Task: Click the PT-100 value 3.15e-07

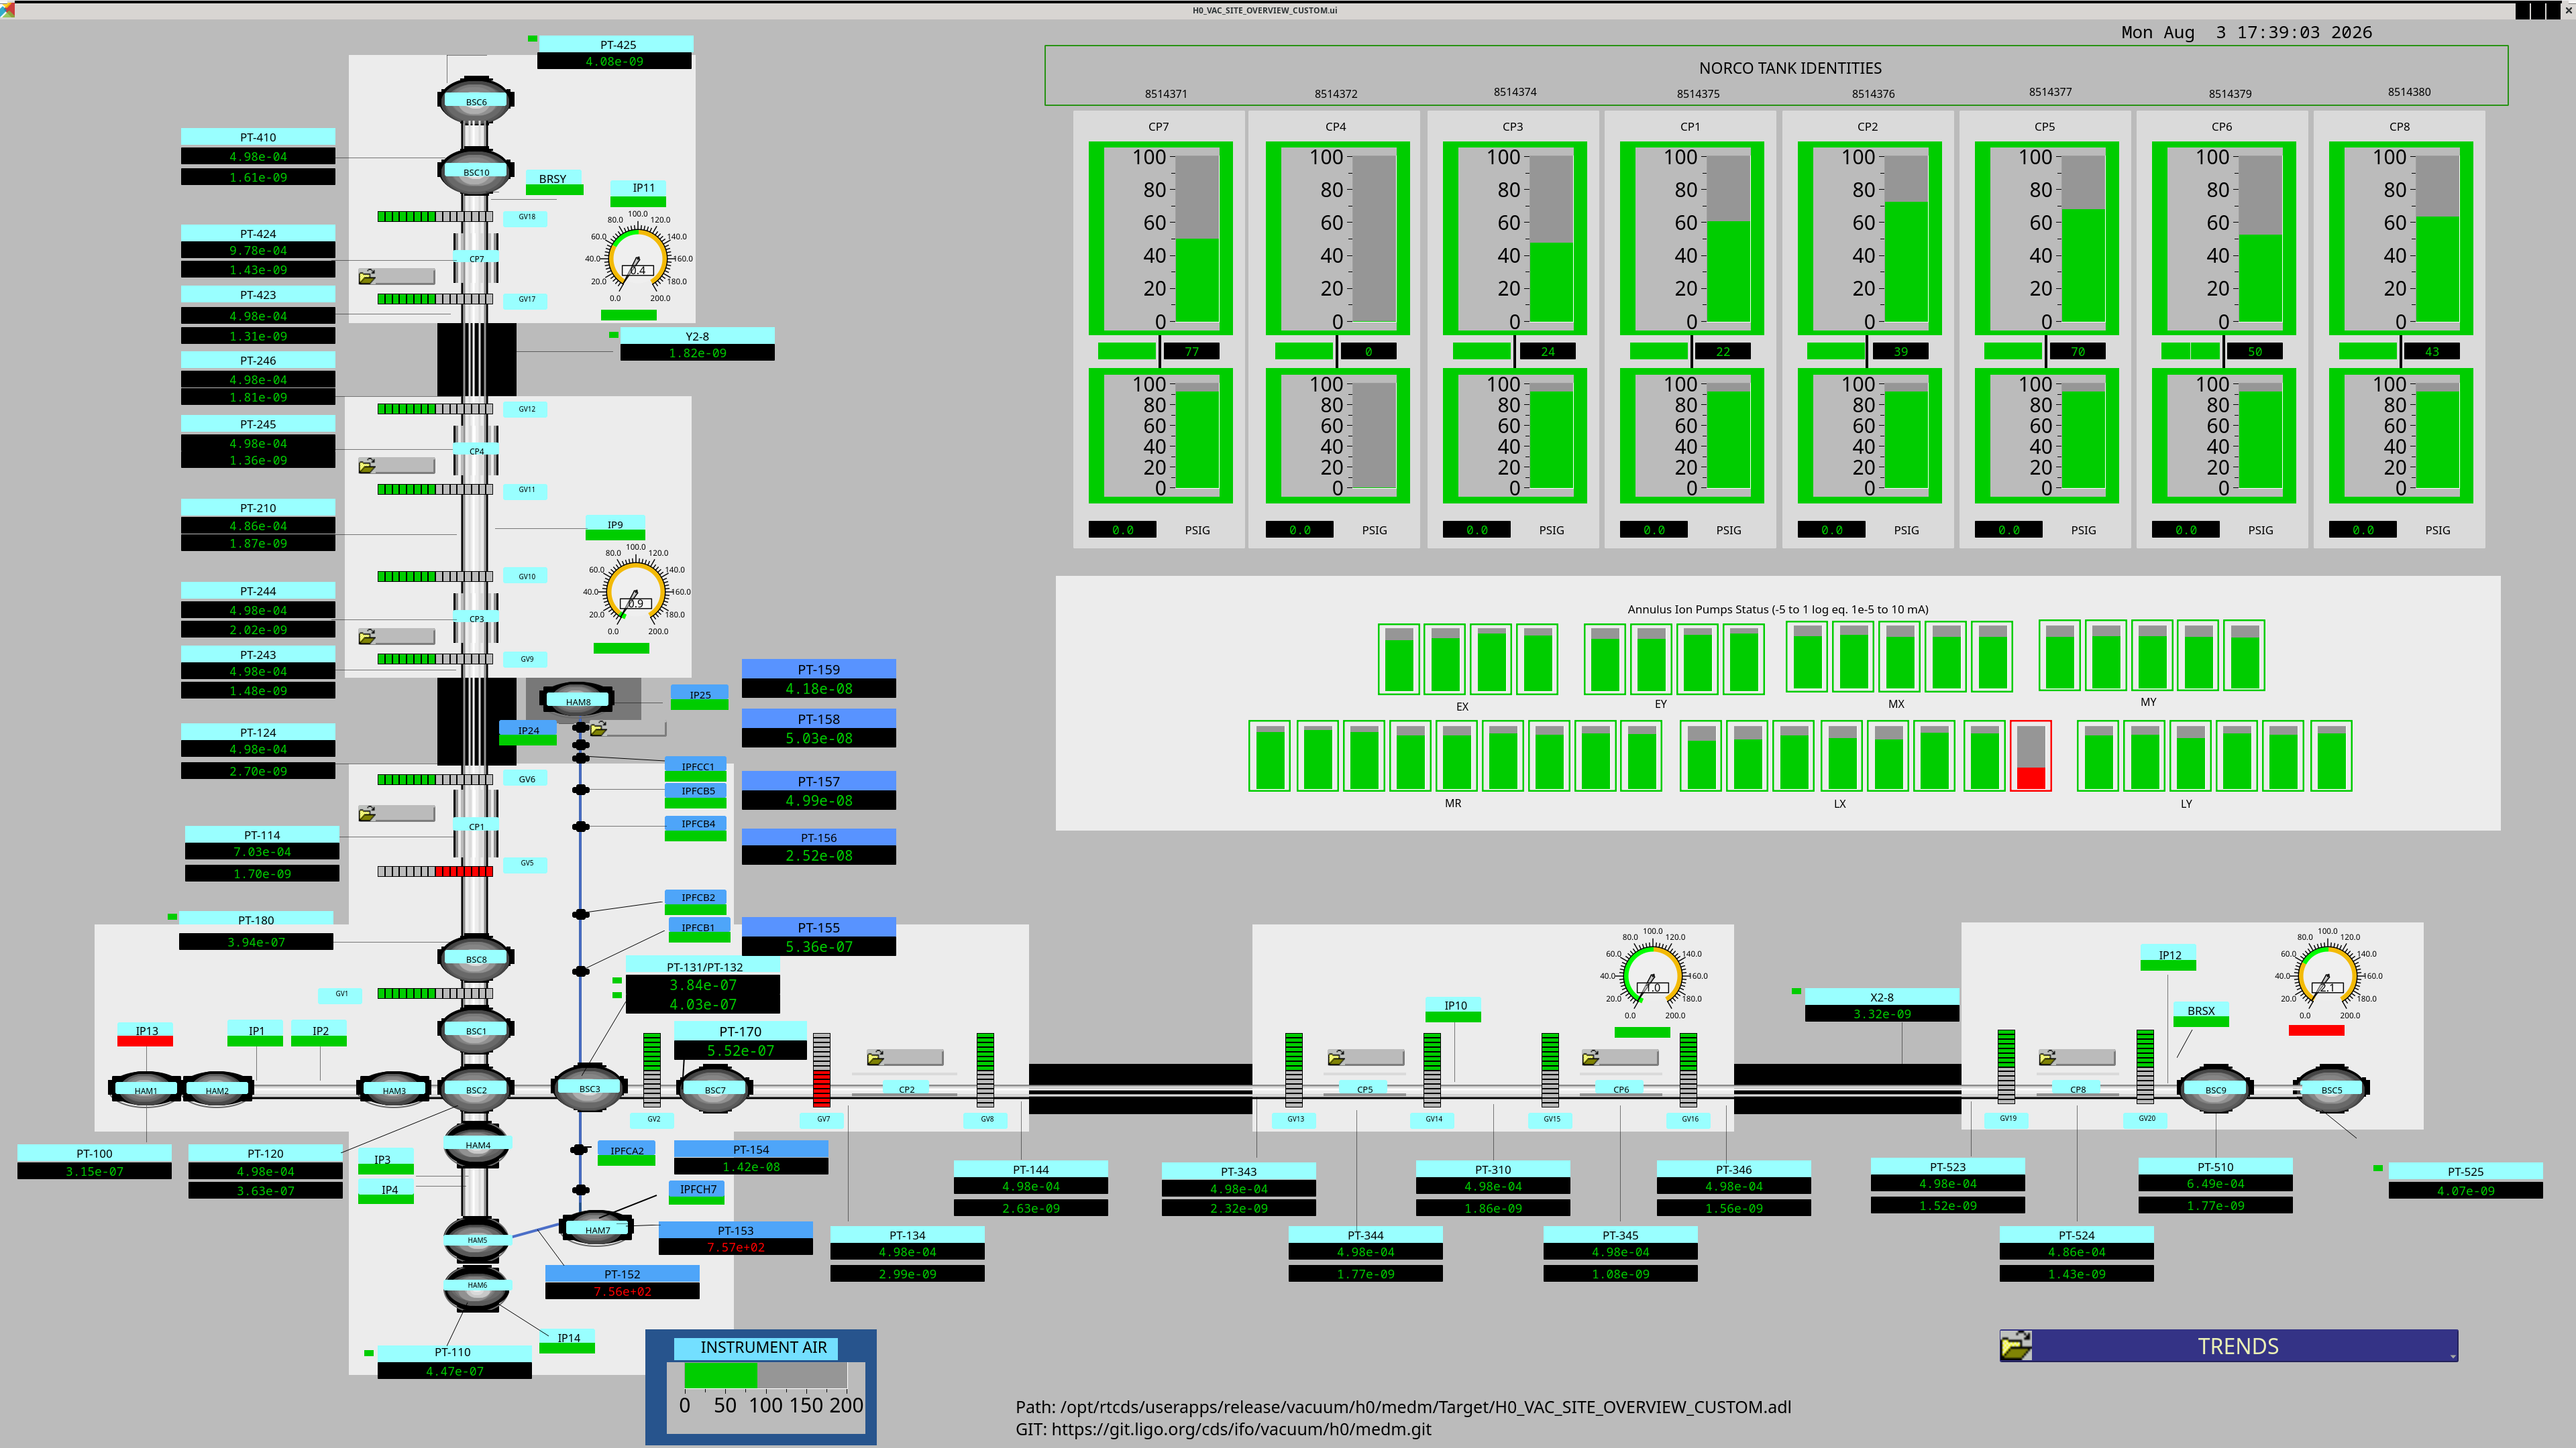Action: 95,1171
